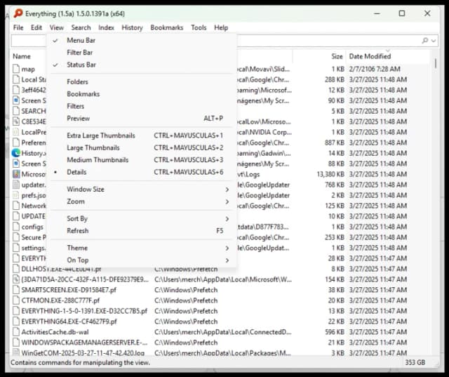The image size is (449, 377).
Task: Click the Everything app icon in title bar
Action: point(18,13)
